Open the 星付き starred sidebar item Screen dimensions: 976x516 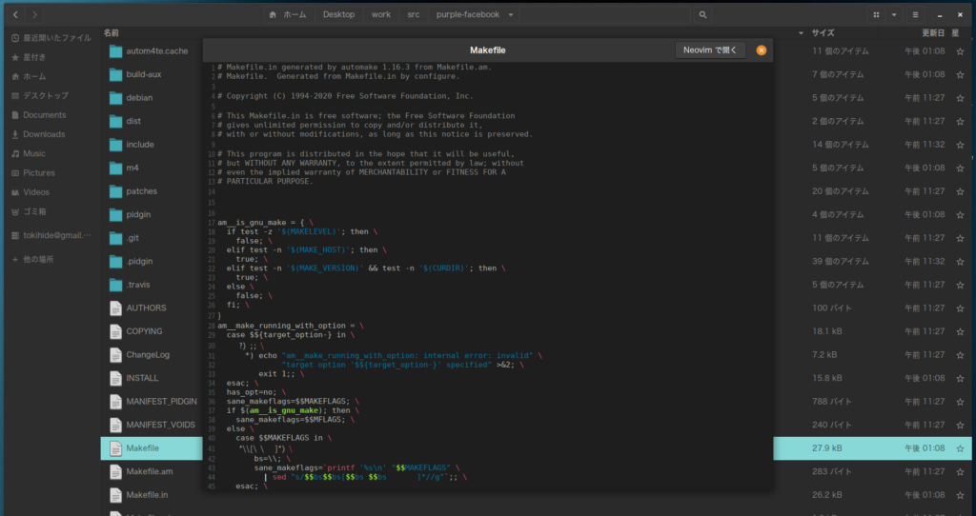point(34,57)
